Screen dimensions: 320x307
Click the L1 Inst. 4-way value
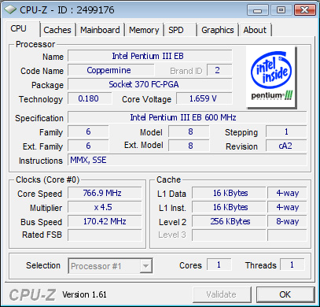click(x=287, y=207)
